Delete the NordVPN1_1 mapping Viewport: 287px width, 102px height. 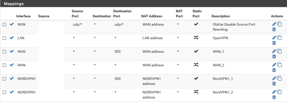274,84
